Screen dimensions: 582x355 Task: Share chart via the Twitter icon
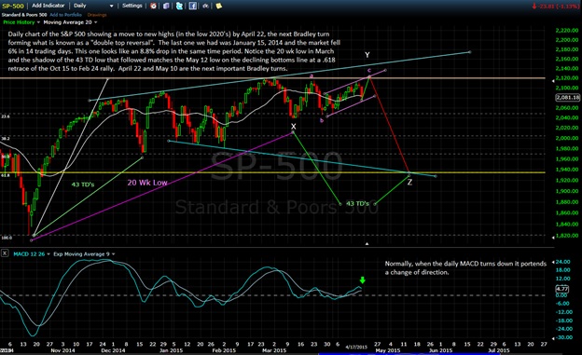coord(180,6)
